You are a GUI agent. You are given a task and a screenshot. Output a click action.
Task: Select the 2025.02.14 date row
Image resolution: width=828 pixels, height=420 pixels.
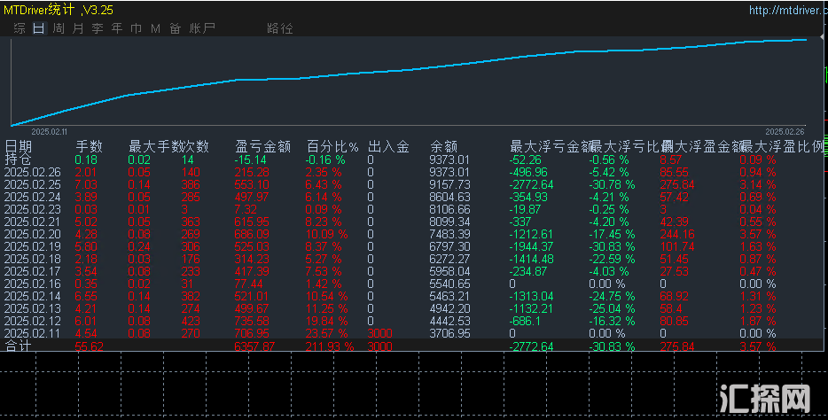coord(32,296)
